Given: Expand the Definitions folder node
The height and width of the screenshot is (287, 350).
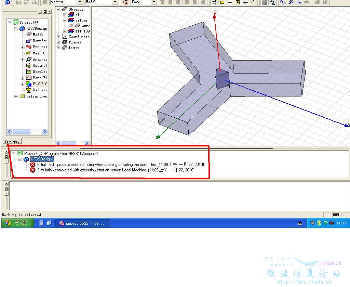Looking at the screenshot, I should (x=16, y=97).
